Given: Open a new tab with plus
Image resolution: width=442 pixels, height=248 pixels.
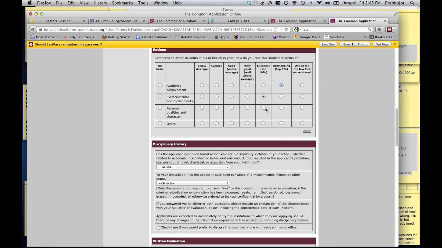Looking at the screenshot, I should tap(393, 21).
